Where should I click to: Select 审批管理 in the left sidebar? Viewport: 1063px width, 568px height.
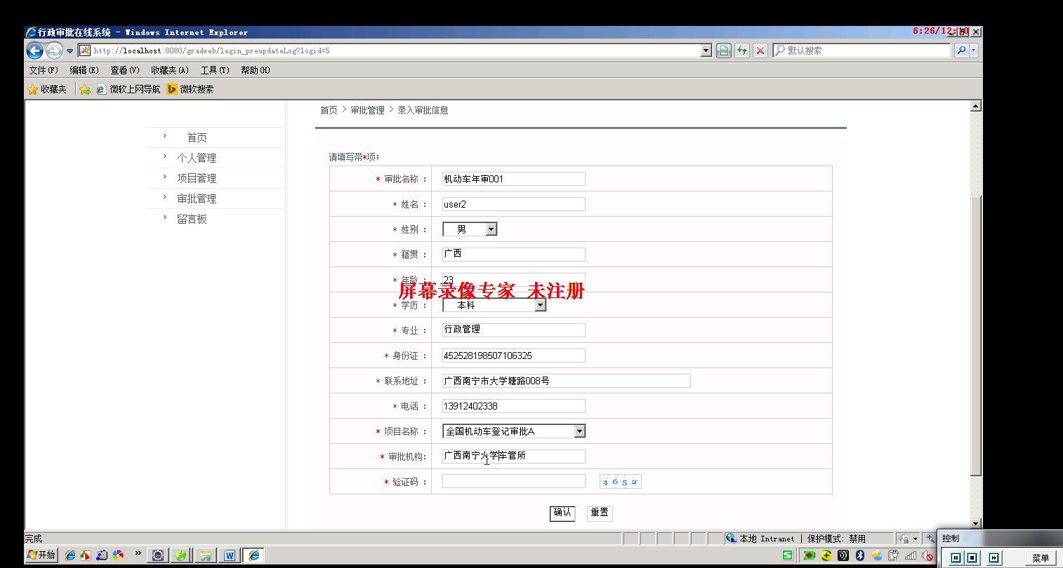point(197,198)
